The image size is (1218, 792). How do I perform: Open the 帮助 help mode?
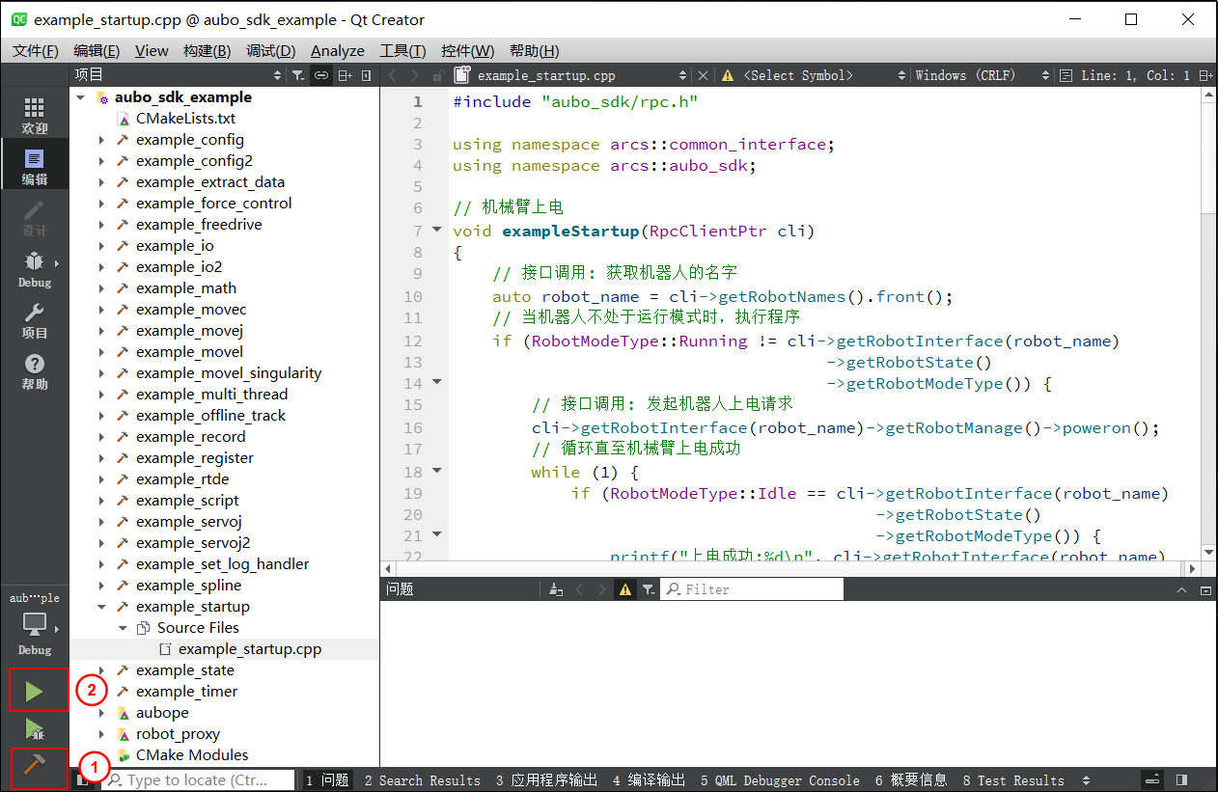[x=34, y=371]
